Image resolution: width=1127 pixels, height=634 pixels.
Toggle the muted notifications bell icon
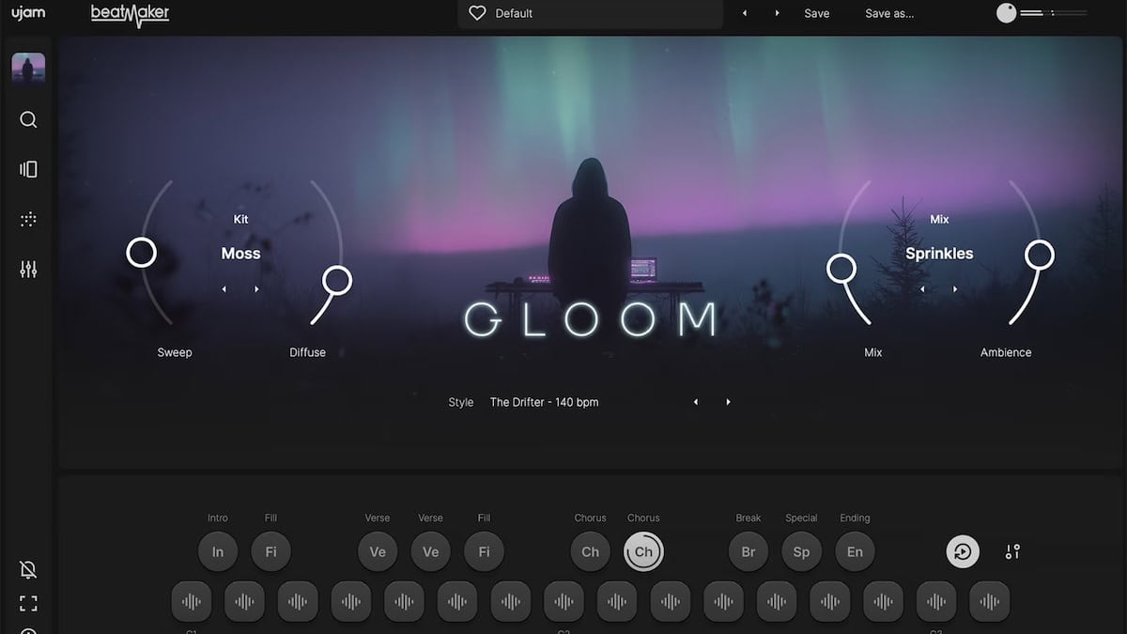pos(28,570)
